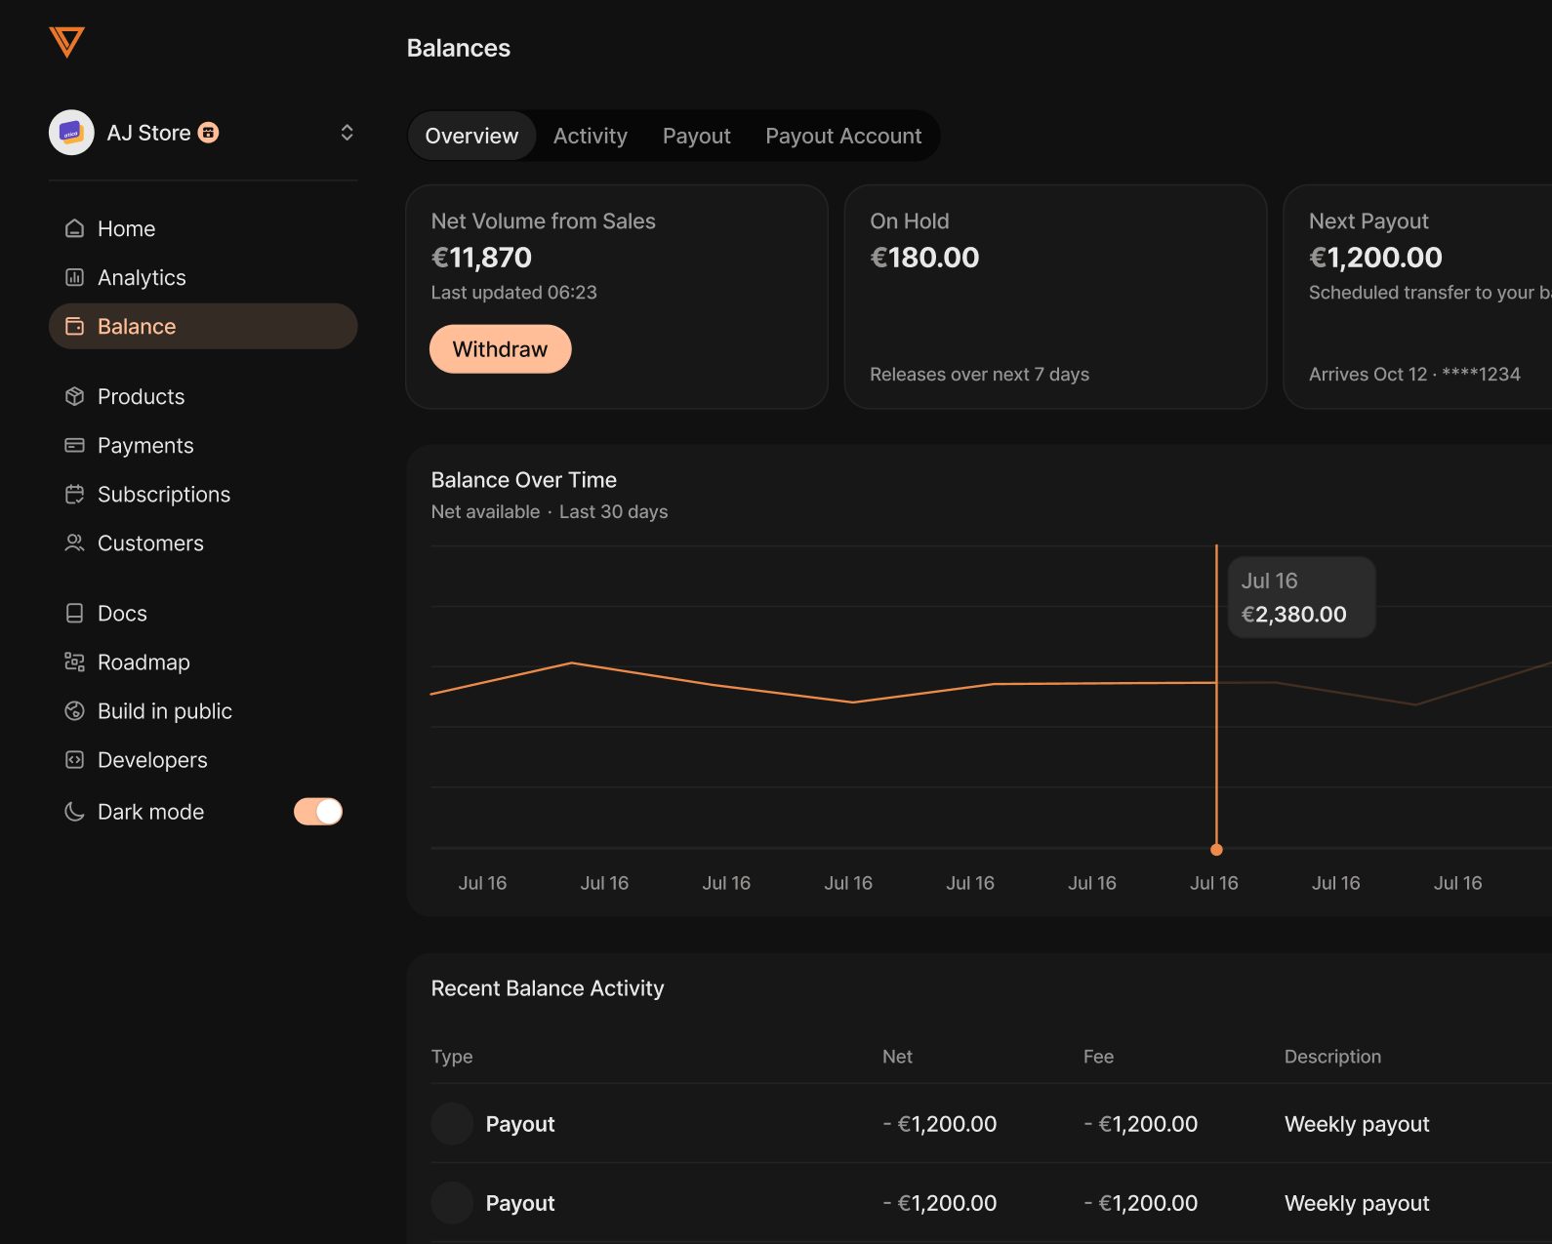Click the Docs book icon
This screenshot has width=1552, height=1244.
tap(74, 613)
